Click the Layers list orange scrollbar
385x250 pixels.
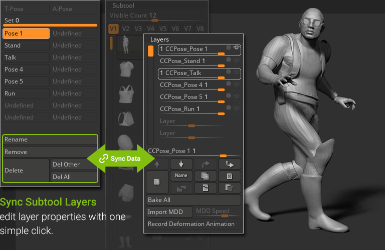tap(150, 51)
